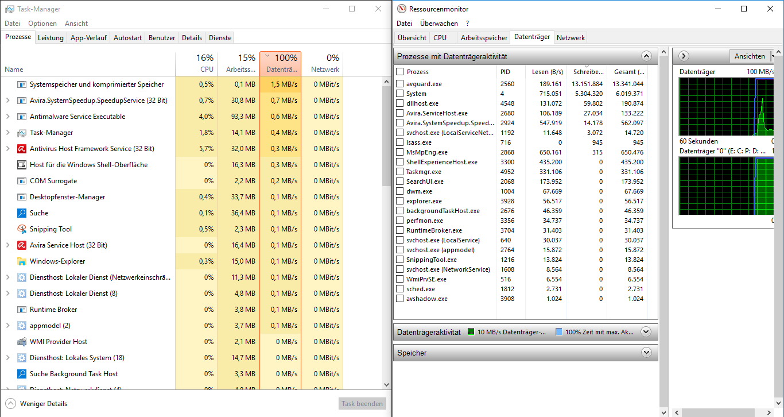This screenshot has height=417, width=784.
Task: Expand the Avira Service Host group
Action: click(x=7, y=245)
